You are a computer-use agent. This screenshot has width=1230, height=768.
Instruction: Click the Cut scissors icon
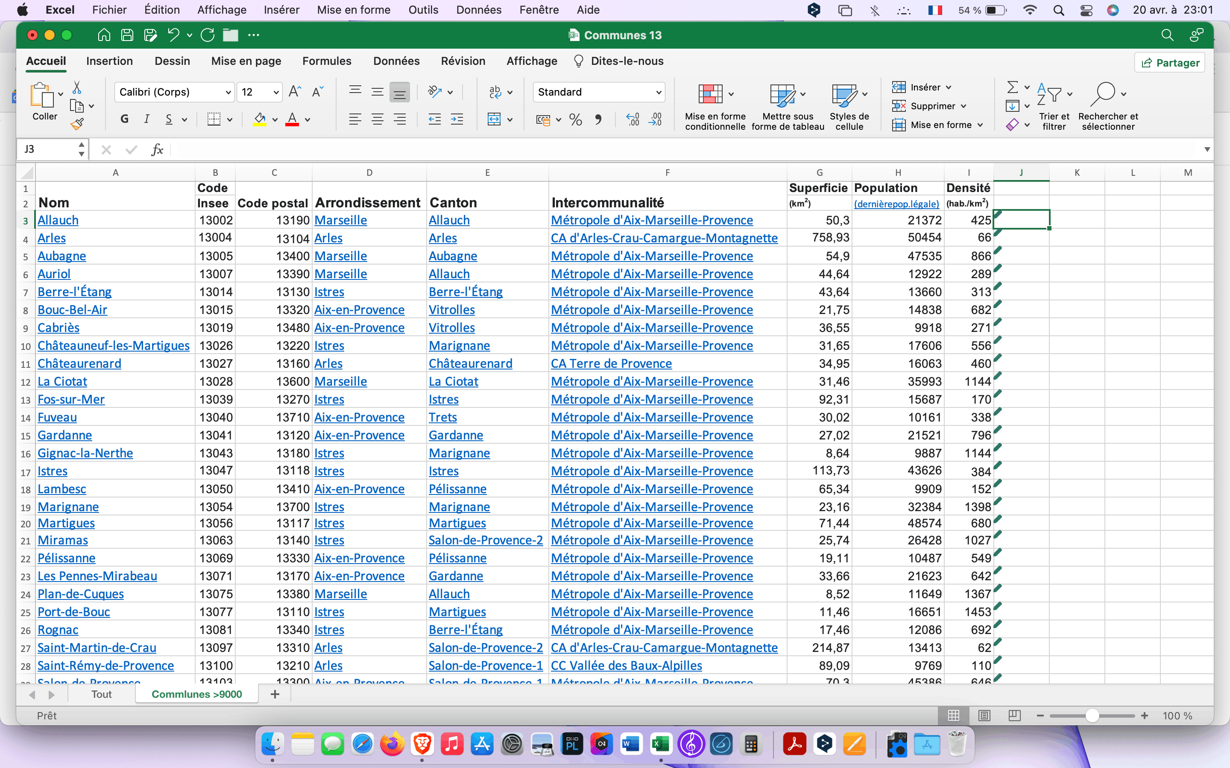pyautogui.click(x=77, y=87)
